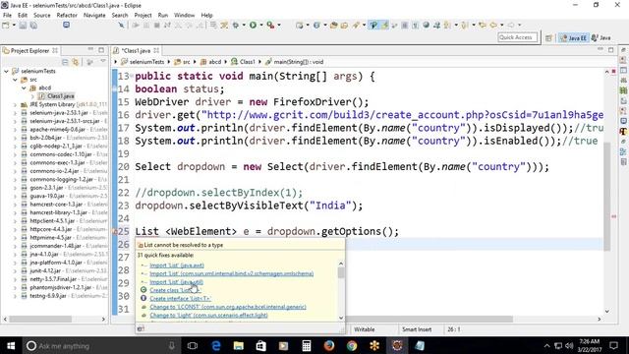Select the *Class1.java editor tab

pyautogui.click(x=136, y=50)
